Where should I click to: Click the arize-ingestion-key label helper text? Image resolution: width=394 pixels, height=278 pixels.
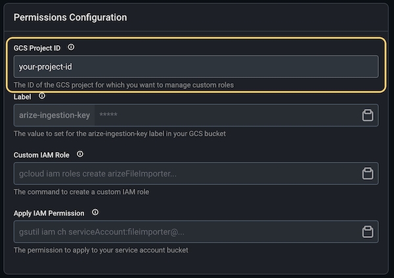[119, 133]
